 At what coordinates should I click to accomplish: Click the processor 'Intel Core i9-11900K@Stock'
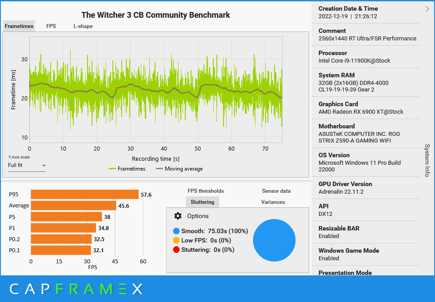[354, 60]
